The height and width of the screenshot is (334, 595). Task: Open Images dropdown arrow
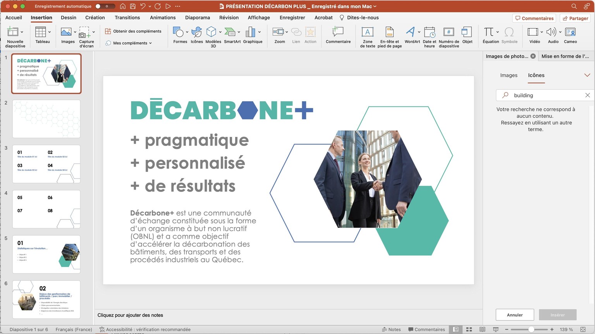75,32
